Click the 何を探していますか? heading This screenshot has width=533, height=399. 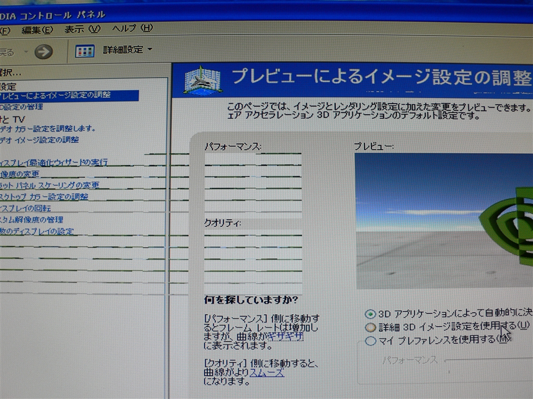251,300
